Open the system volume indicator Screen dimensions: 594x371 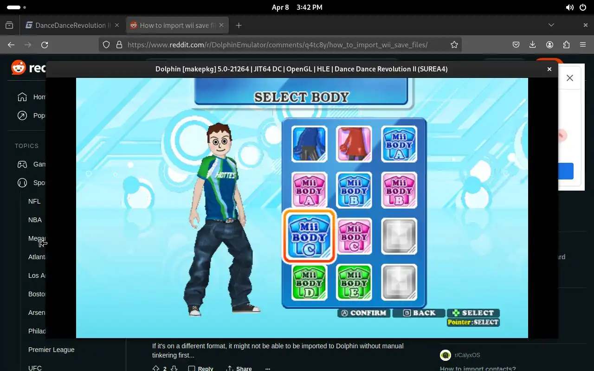tap(569, 7)
